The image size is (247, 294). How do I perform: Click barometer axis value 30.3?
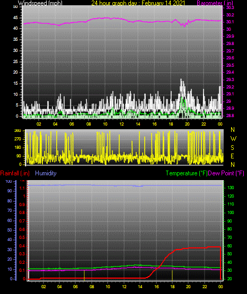(x=230, y=7)
